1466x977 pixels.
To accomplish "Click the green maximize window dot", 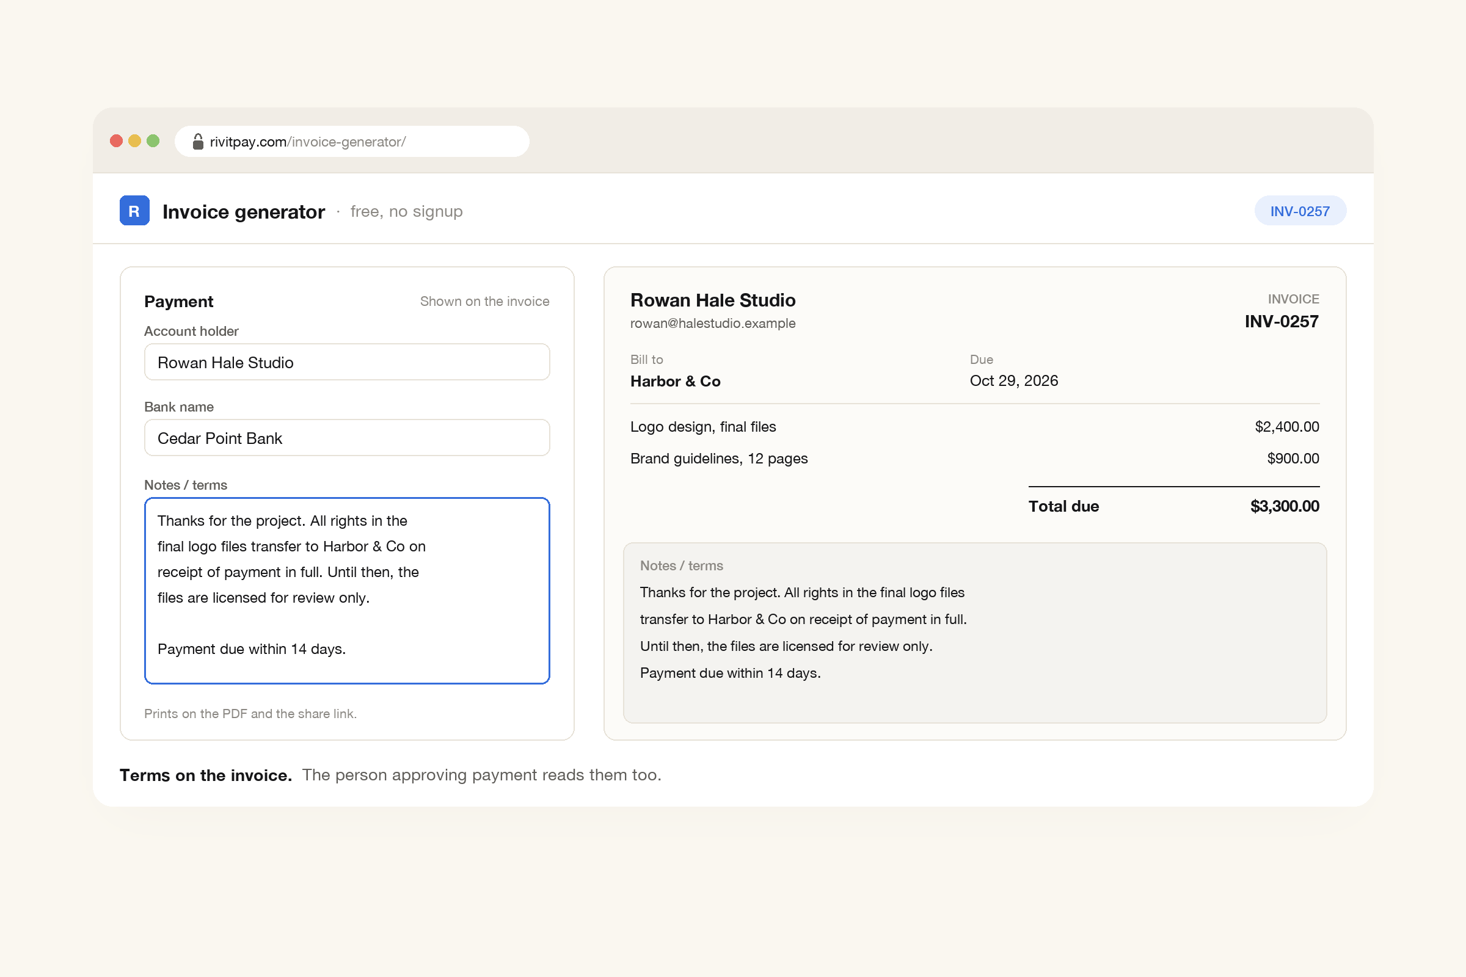I will (x=153, y=141).
